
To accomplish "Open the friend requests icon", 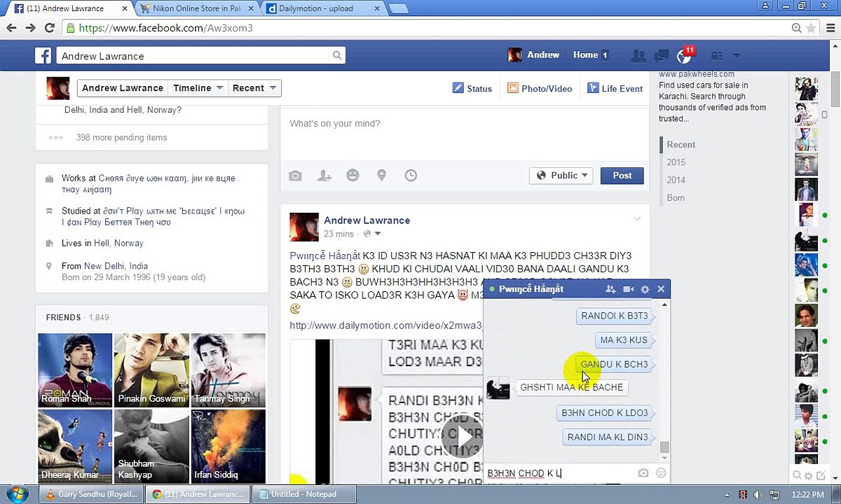I will point(638,55).
